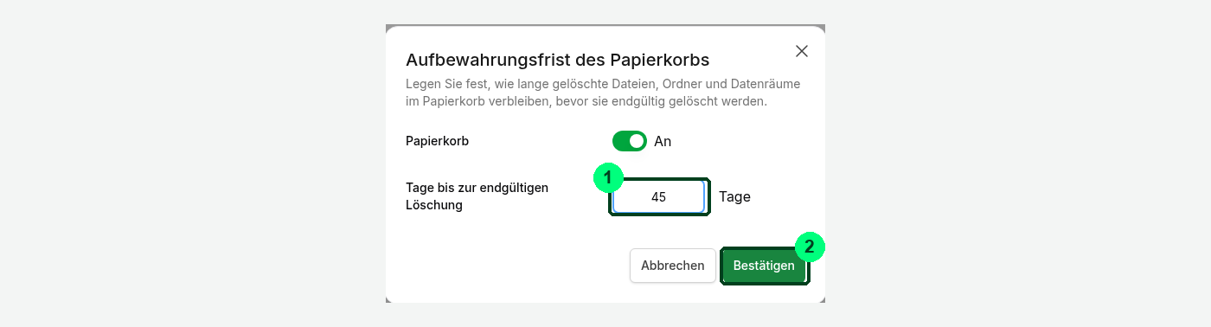Turn off the Papierkorb switch
Screen dimensions: 1211x327
pyautogui.click(x=630, y=141)
